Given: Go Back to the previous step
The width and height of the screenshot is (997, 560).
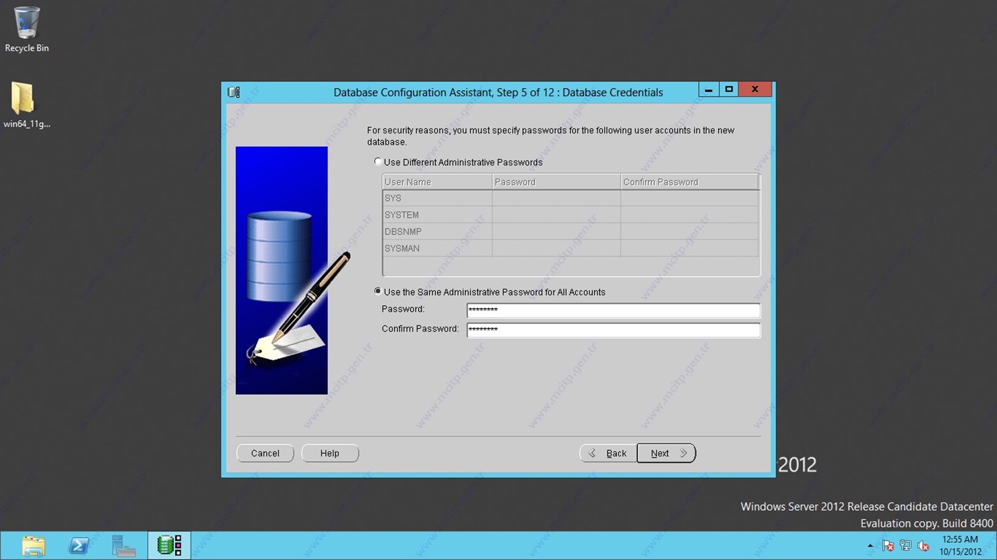Looking at the screenshot, I should tap(608, 453).
